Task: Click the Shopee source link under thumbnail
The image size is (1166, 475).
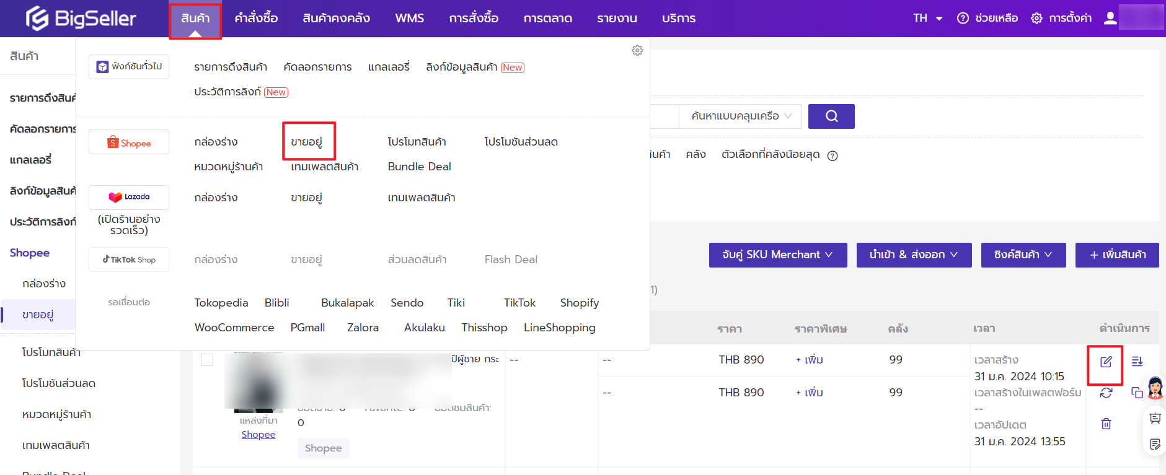Action: 258,435
